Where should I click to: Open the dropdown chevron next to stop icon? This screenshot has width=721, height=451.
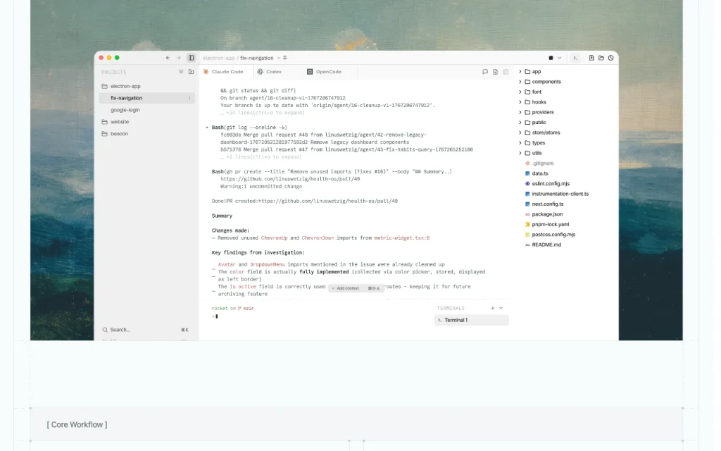tap(560, 58)
